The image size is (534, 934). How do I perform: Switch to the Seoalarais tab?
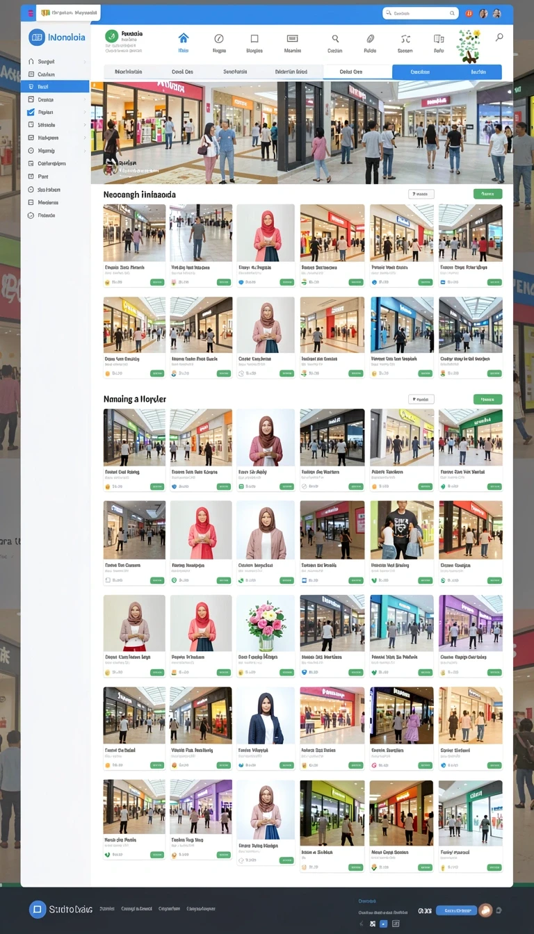235,72
